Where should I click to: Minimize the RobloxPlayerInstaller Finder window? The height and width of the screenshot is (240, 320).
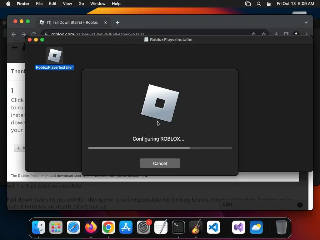click(36, 40)
